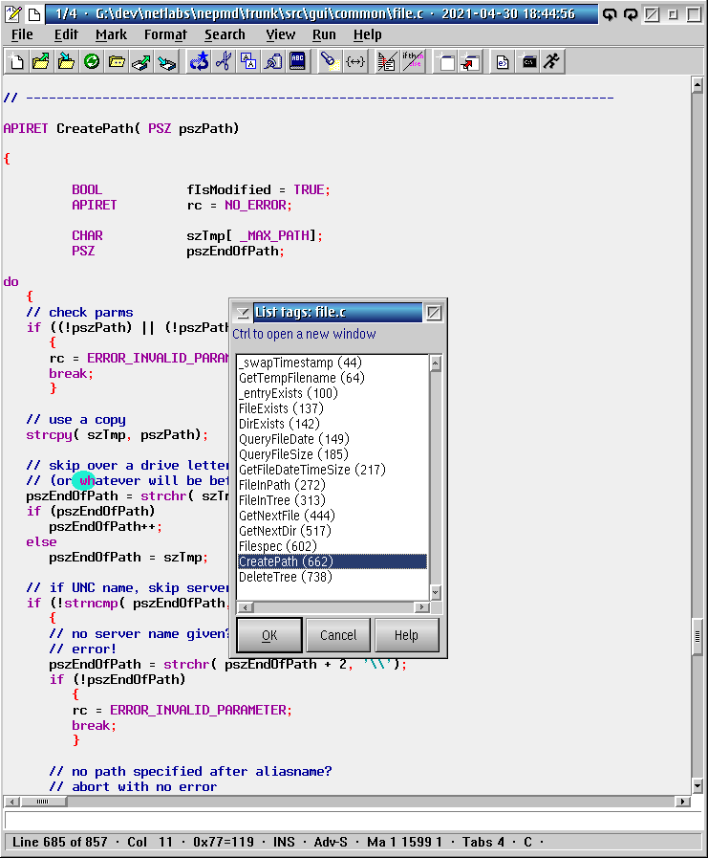Click tag list horizontal scroll right arrow
Image resolution: width=708 pixels, height=858 pixels.
click(x=421, y=607)
